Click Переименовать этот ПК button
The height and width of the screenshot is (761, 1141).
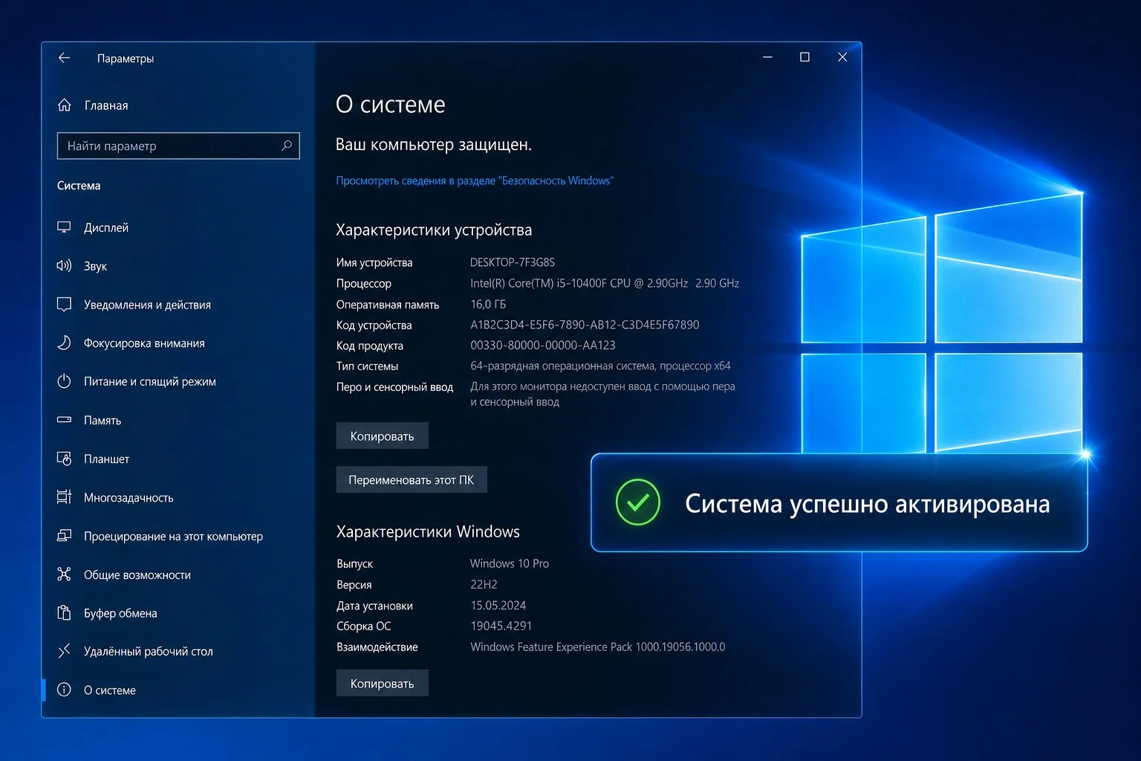click(x=412, y=480)
